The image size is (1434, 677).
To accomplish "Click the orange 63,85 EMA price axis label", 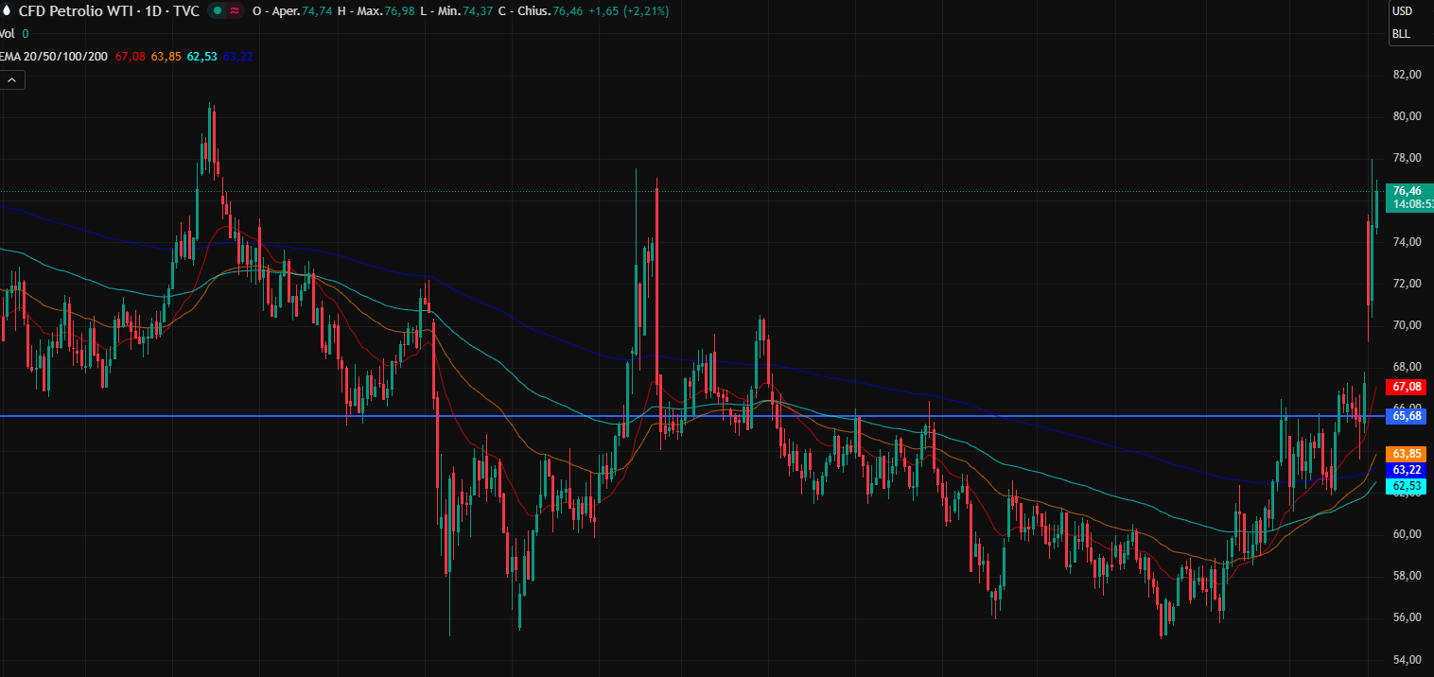I will pos(1406,454).
